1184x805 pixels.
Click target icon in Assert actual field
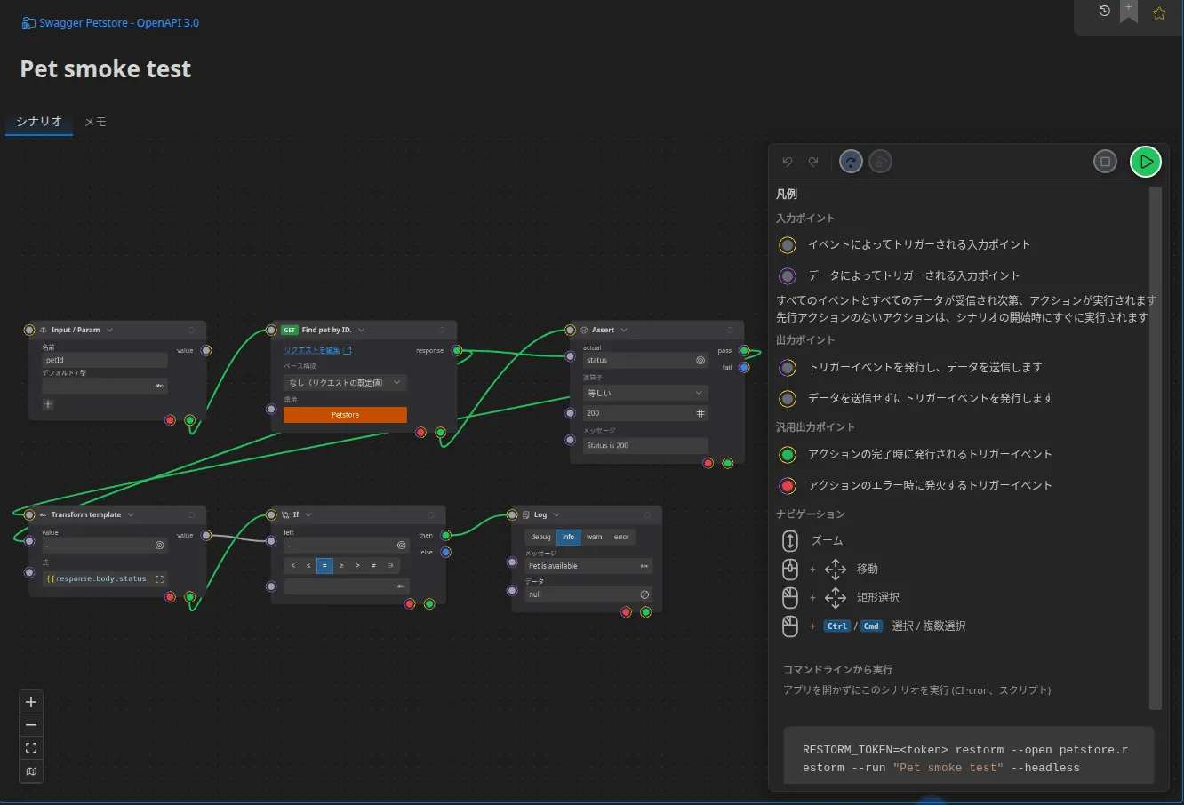point(700,361)
